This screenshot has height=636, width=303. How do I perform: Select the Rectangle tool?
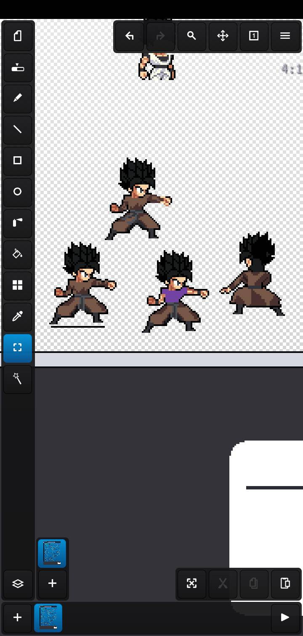[x=18, y=161]
